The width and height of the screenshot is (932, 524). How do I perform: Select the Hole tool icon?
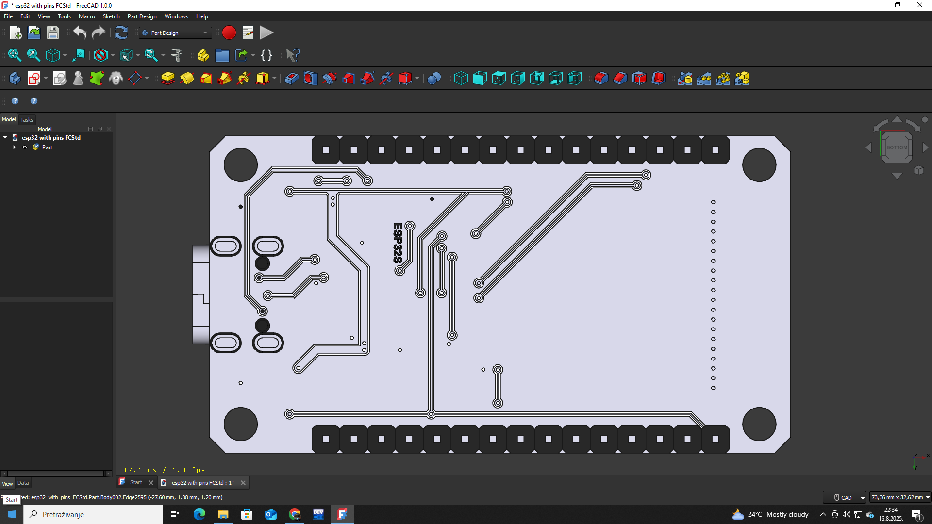pyautogui.click(x=310, y=78)
